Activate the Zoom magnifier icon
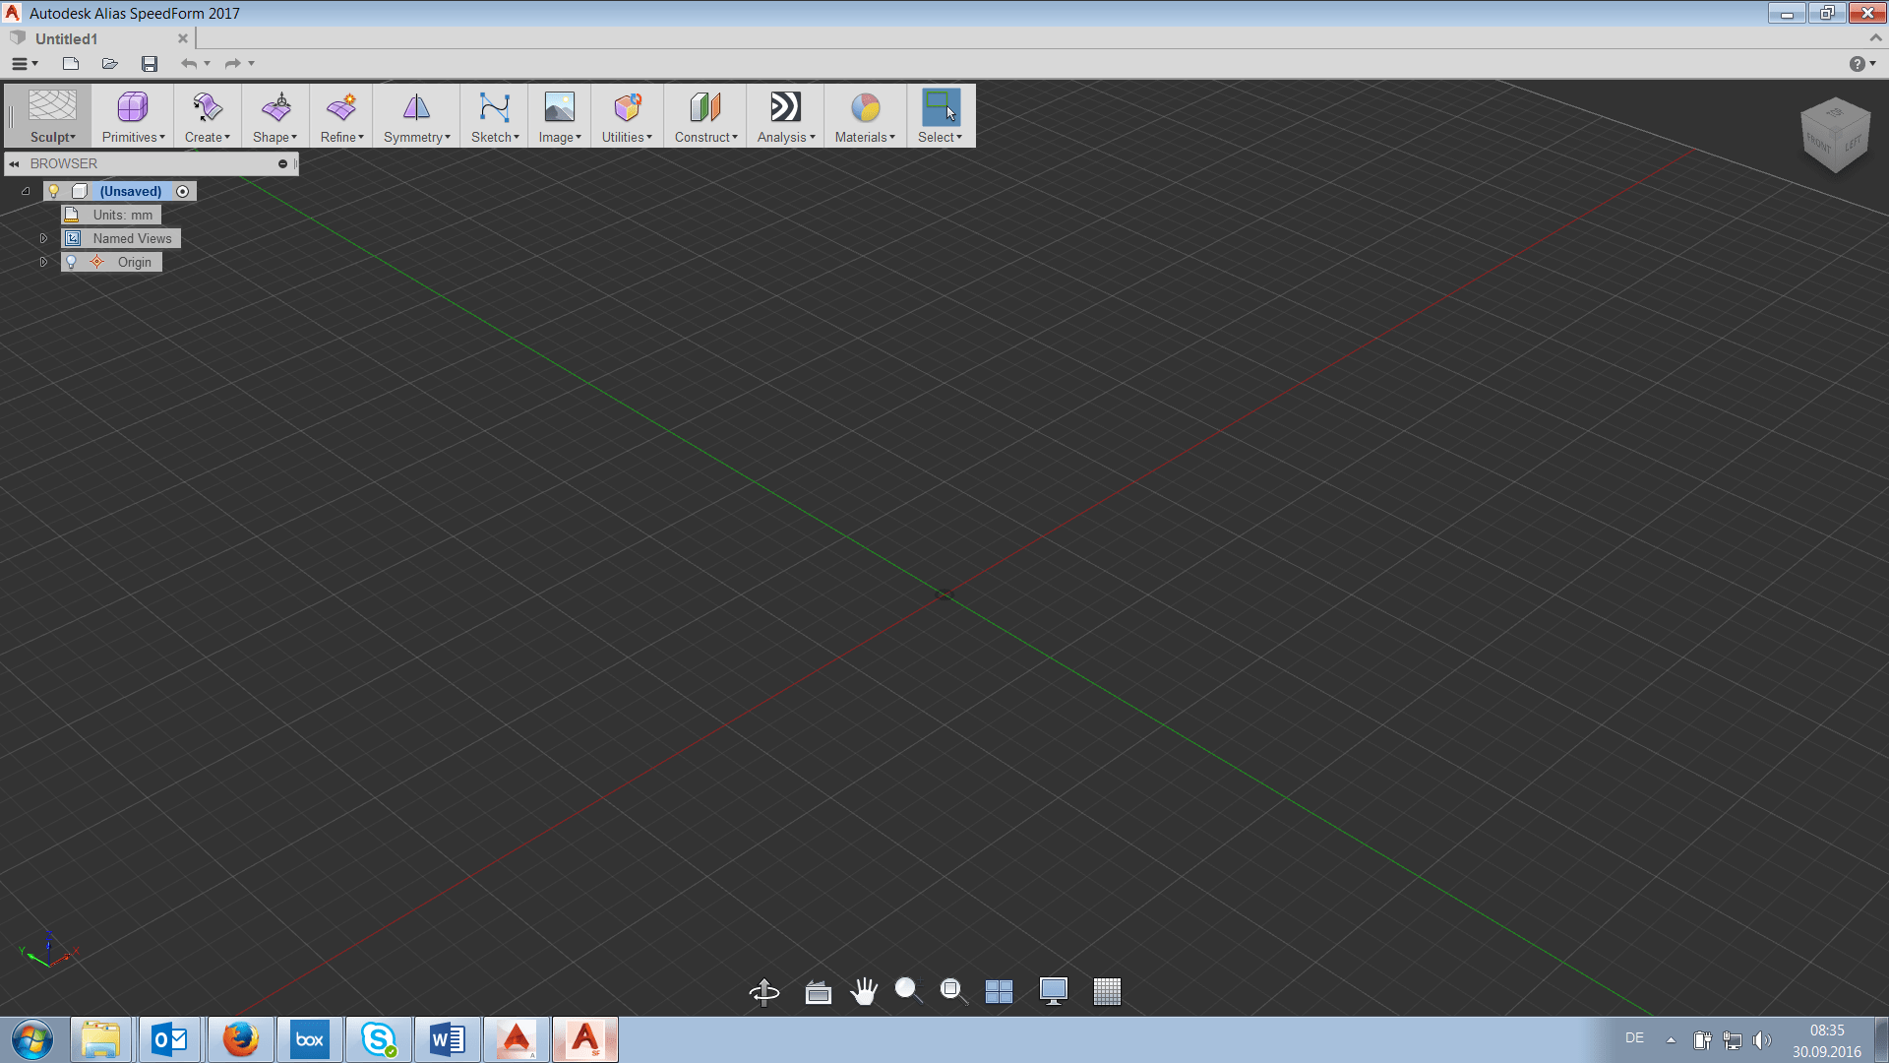This screenshot has height=1063, width=1889. coord(906,991)
